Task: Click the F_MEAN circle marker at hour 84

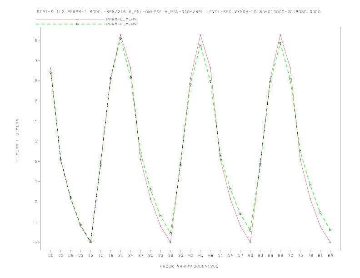Action: pos(330,230)
